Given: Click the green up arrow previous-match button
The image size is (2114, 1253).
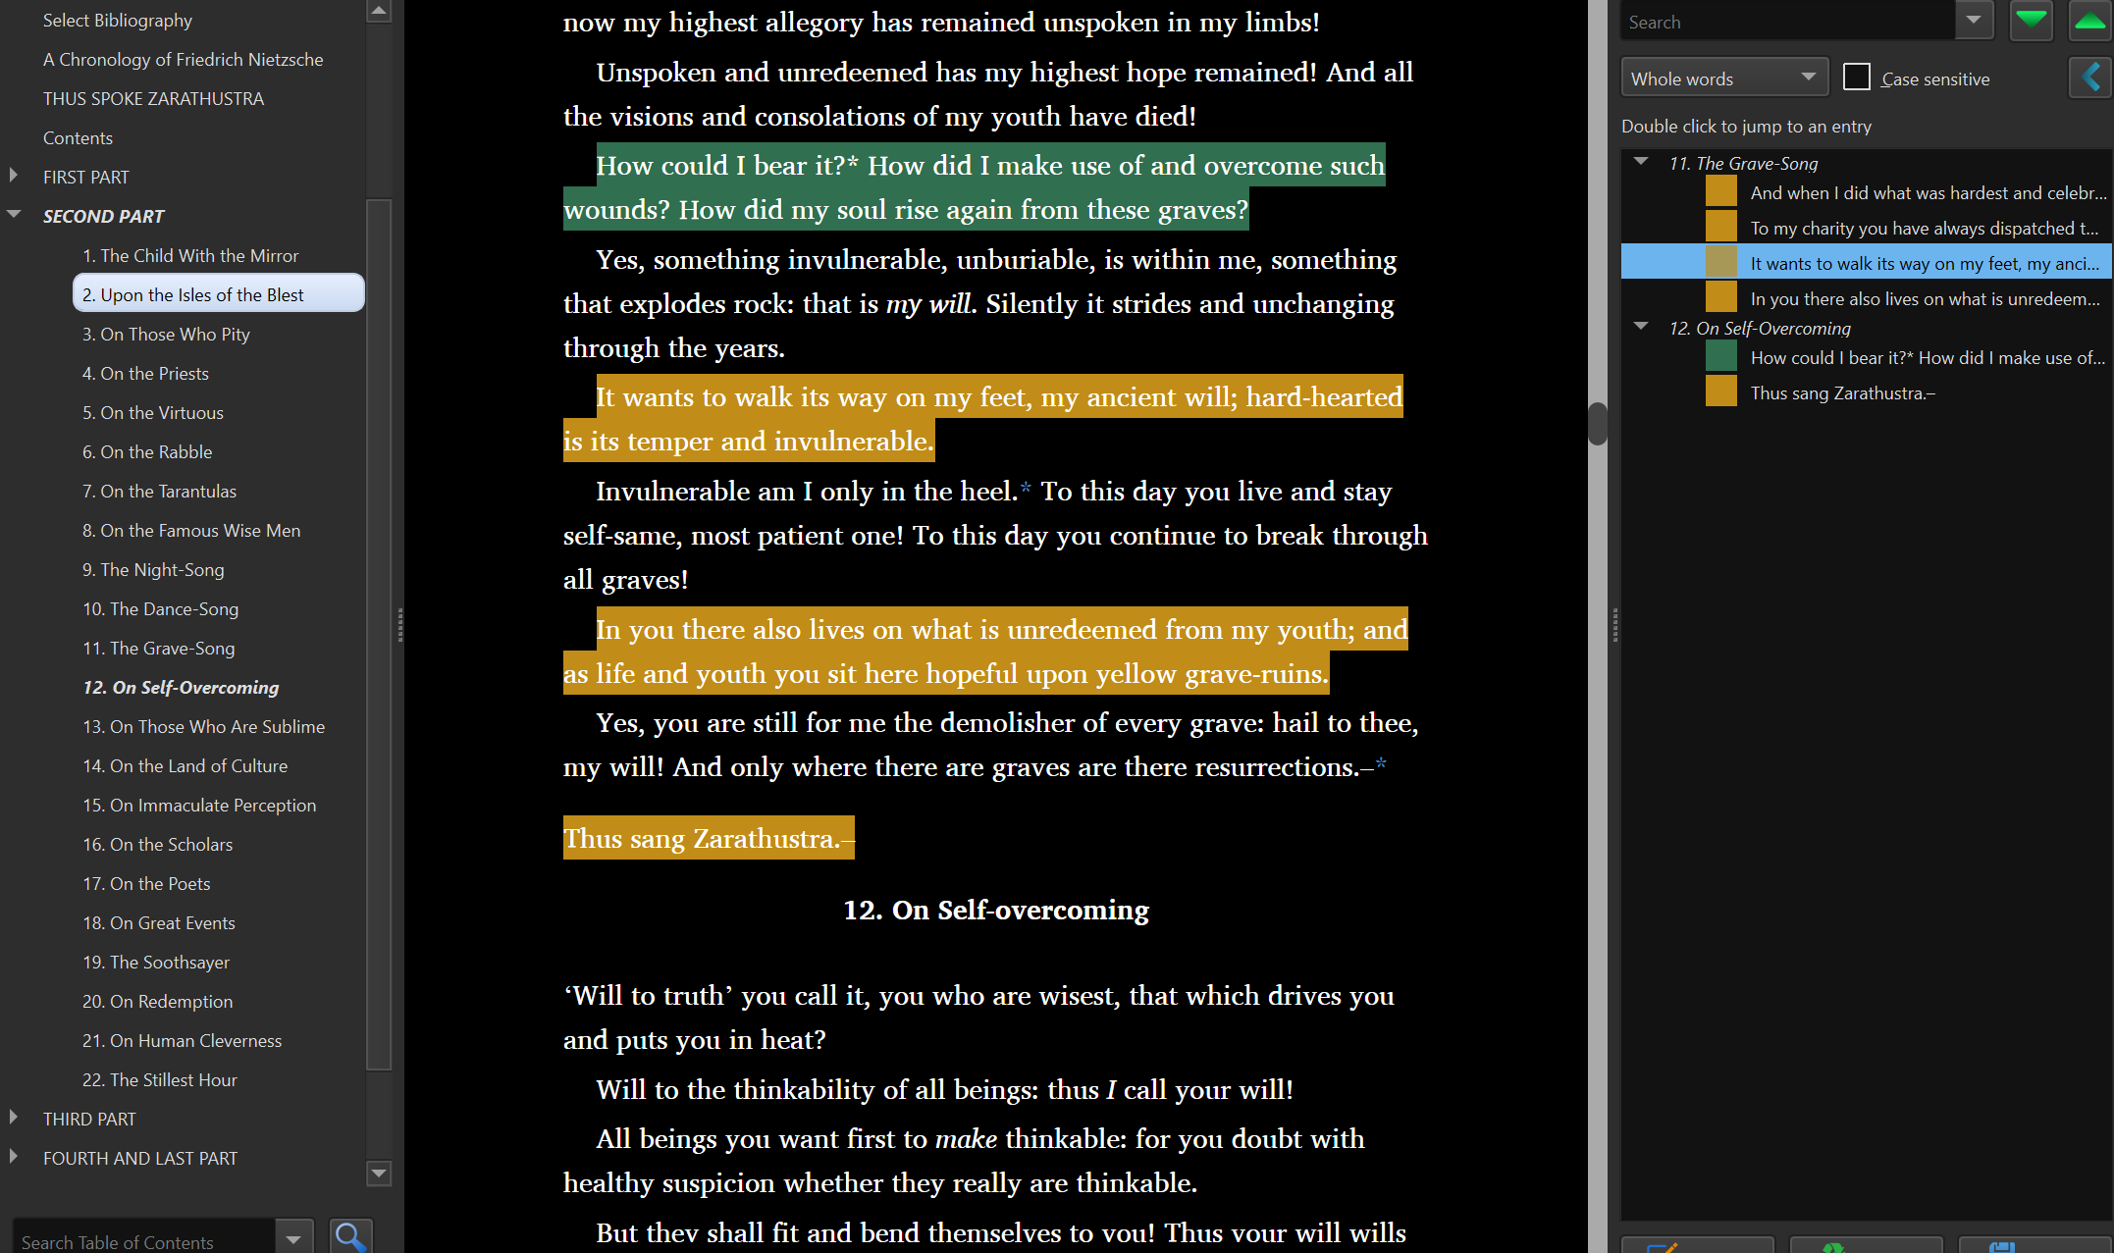Looking at the screenshot, I should (2089, 21).
